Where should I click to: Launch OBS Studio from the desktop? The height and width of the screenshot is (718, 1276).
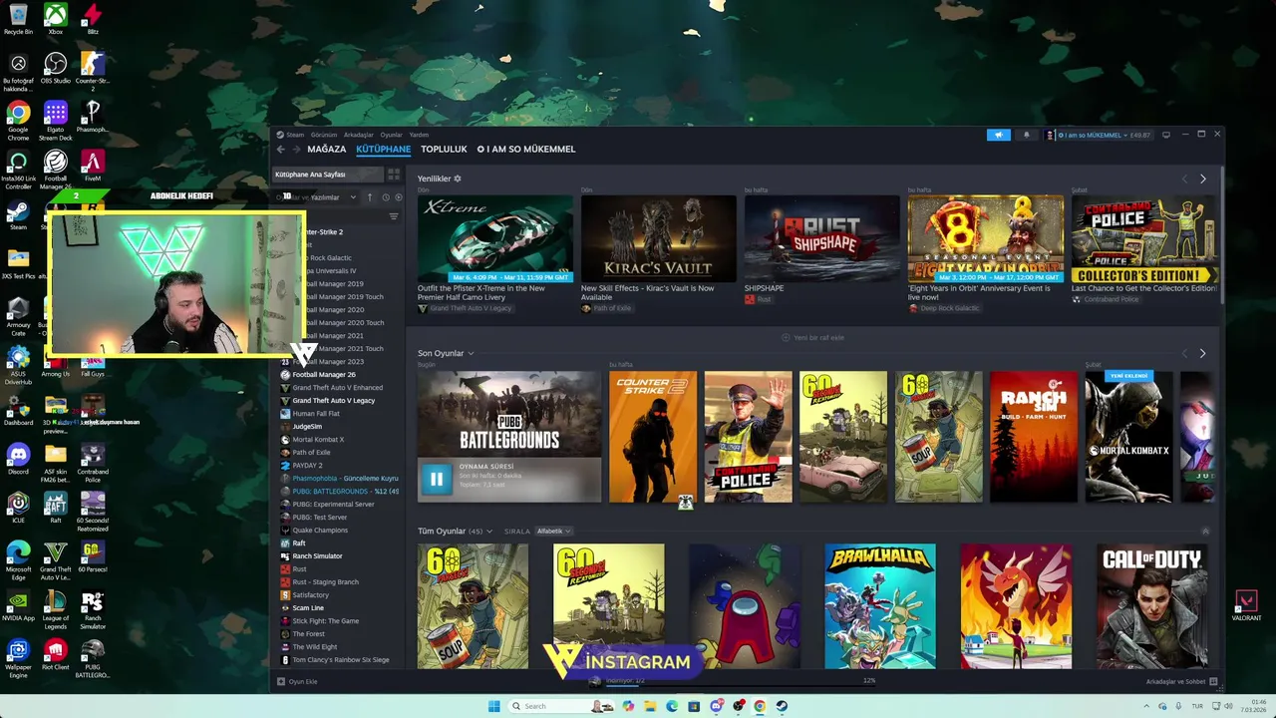click(x=56, y=68)
